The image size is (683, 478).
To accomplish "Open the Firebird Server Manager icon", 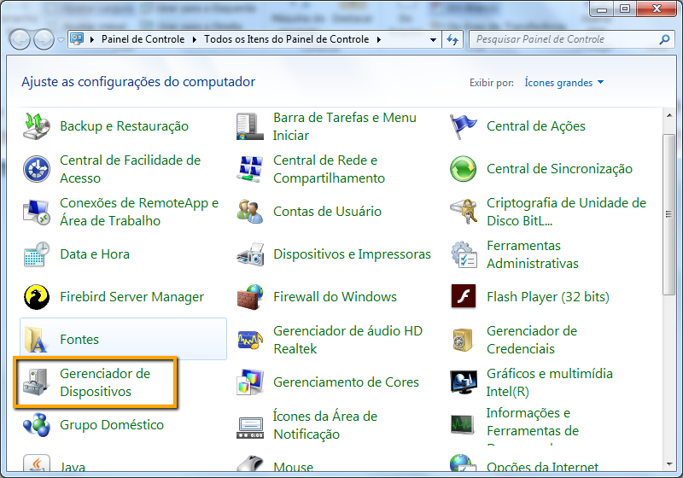I will coord(36,297).
